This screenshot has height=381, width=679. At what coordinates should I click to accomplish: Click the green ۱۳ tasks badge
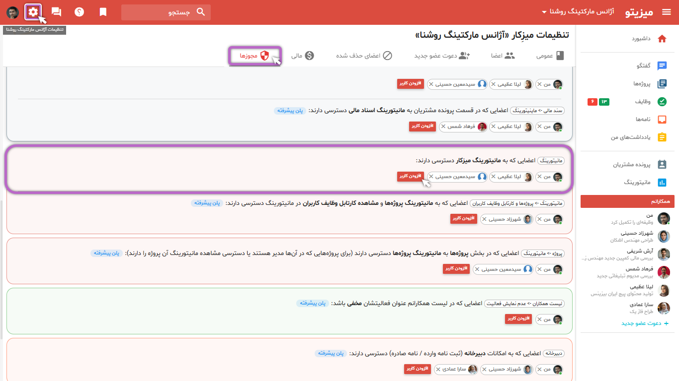pos(604,102)
